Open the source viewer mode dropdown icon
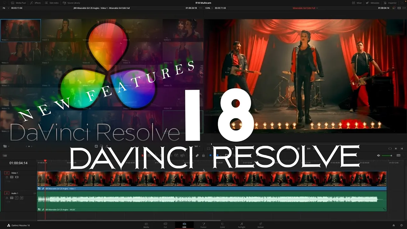407x229 pixels. (6, 146)
